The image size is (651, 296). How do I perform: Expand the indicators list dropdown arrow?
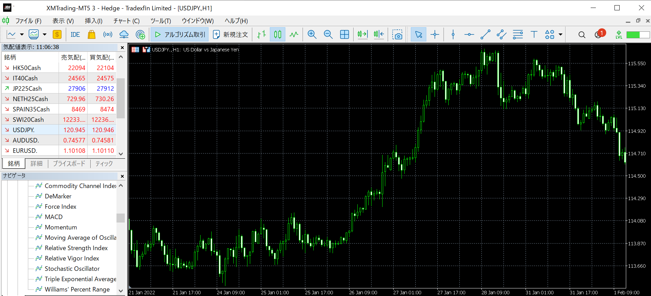coord(44,34)
